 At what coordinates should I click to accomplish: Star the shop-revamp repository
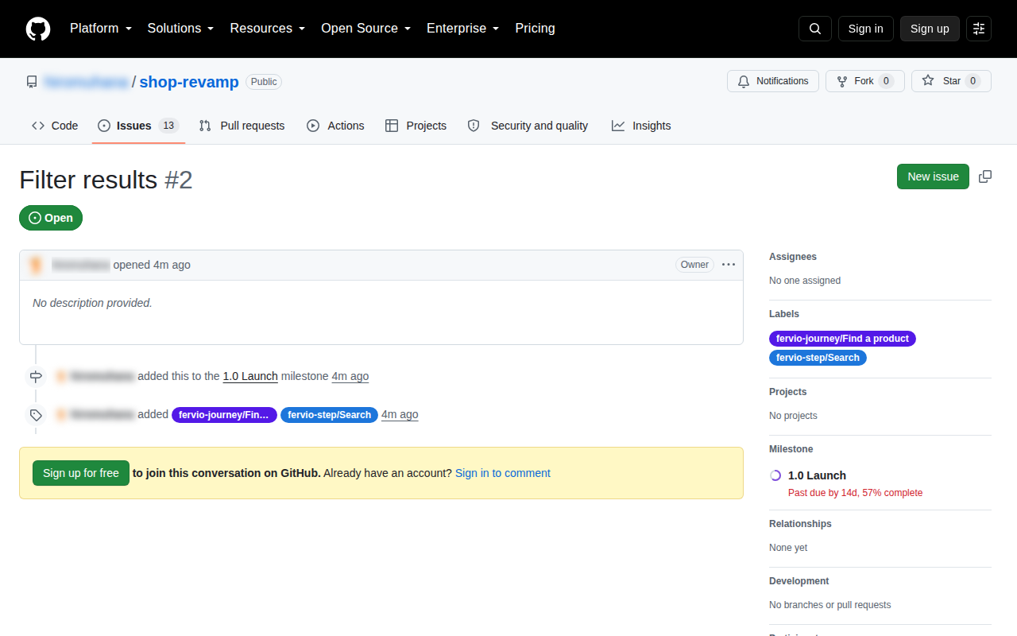pos(951,81)
